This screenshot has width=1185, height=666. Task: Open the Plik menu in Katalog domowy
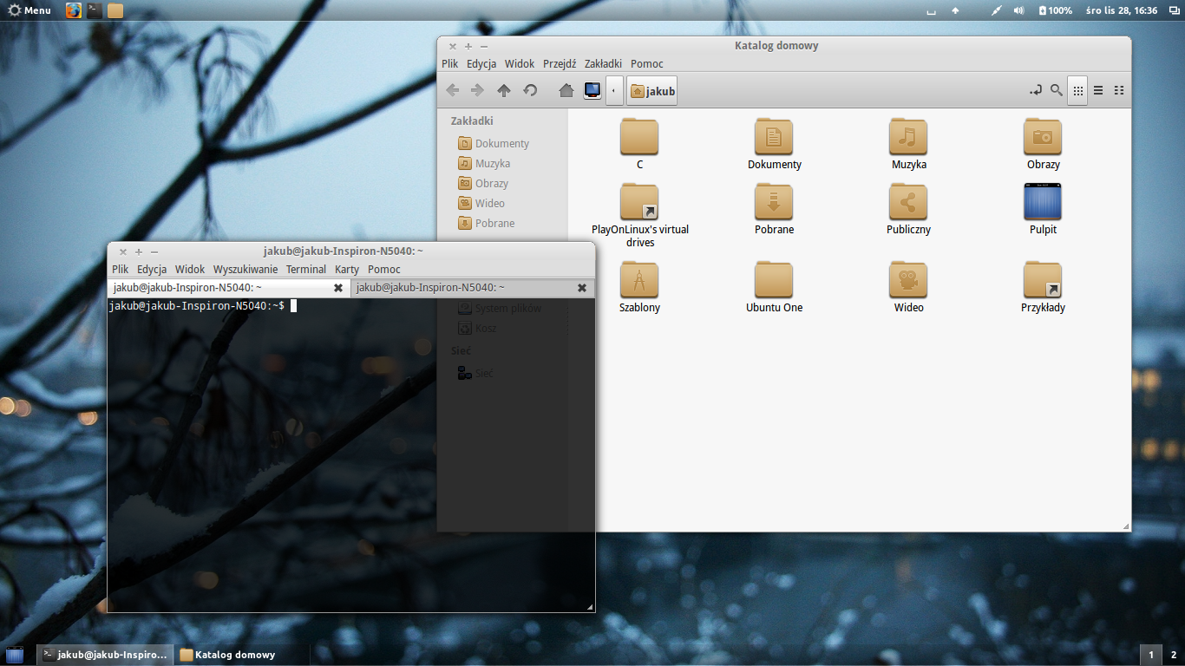pos(449,63)
